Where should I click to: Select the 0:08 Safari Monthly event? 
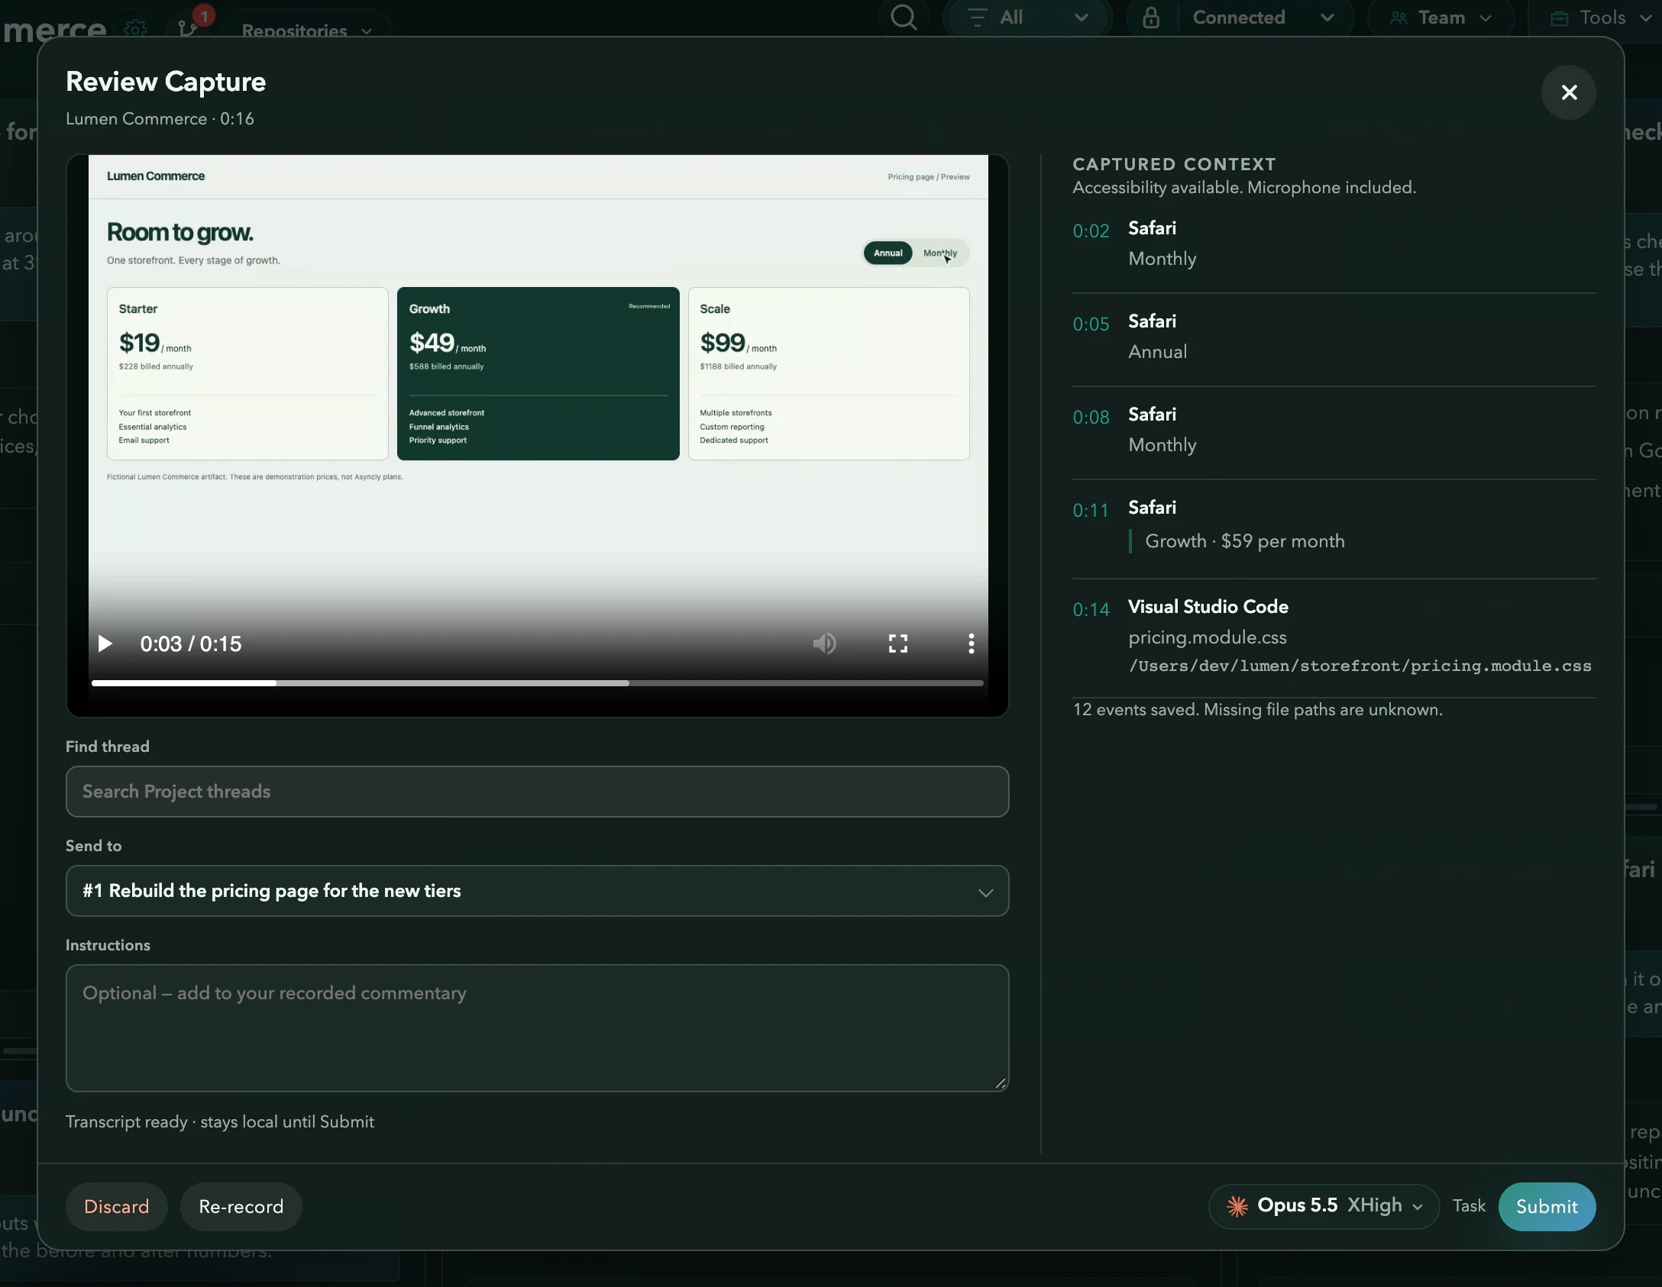pyautogui.click(x=1334, y=430)
